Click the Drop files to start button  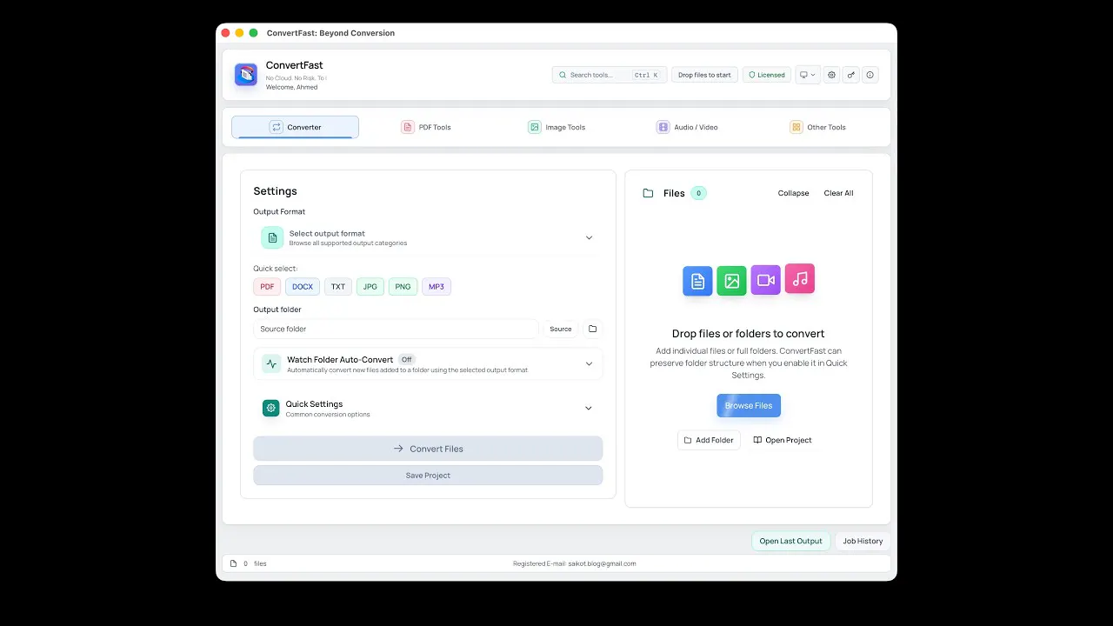(x=704, y=75)
